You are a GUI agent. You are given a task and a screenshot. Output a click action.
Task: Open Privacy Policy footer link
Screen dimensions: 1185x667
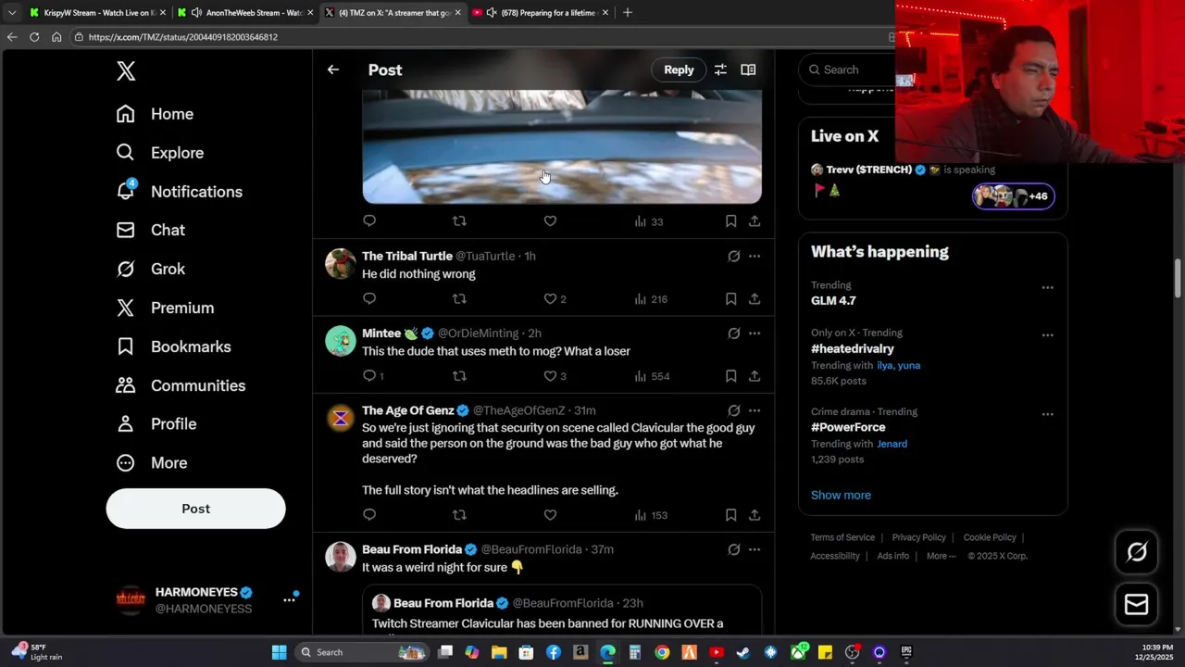pos(918,537)
